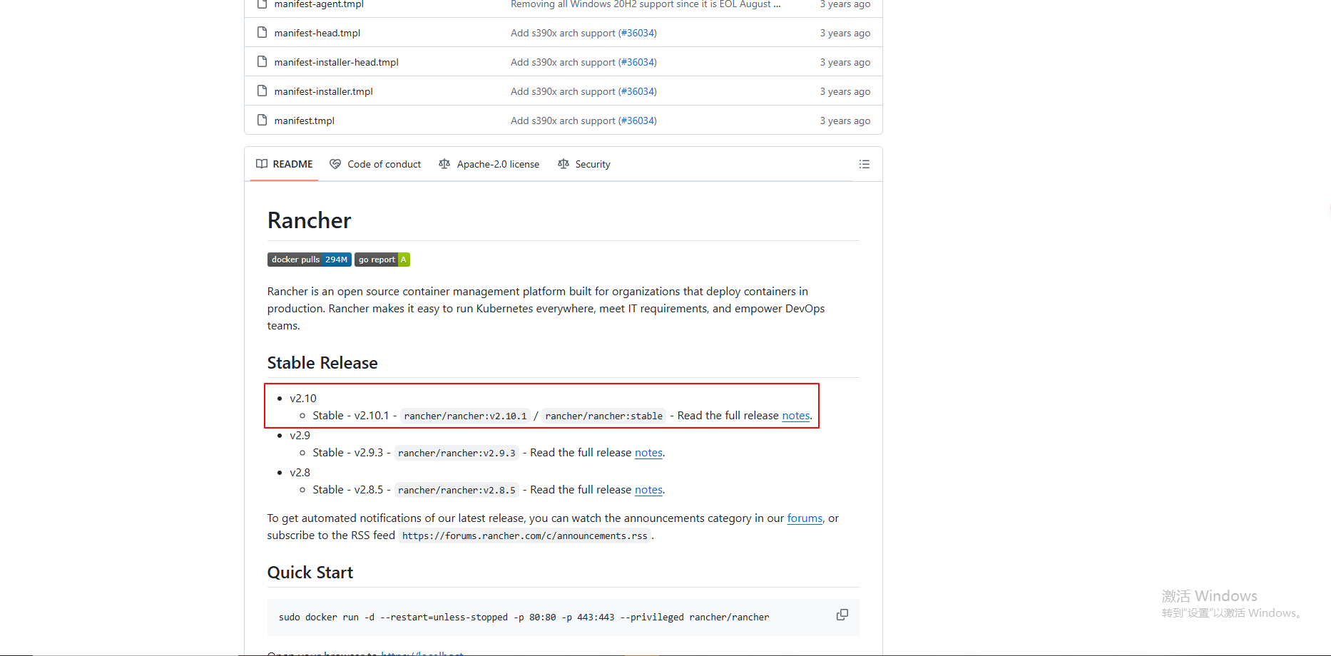The image size is (1331, 656).
Task: Open the Code of conduct tab
Action: (375, 164)
